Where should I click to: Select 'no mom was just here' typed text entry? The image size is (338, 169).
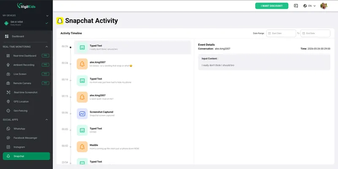[110, 82]
